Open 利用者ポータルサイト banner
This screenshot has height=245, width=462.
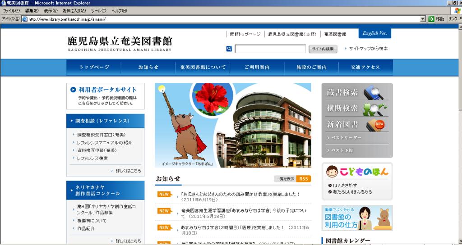click(x=106, y=96)
